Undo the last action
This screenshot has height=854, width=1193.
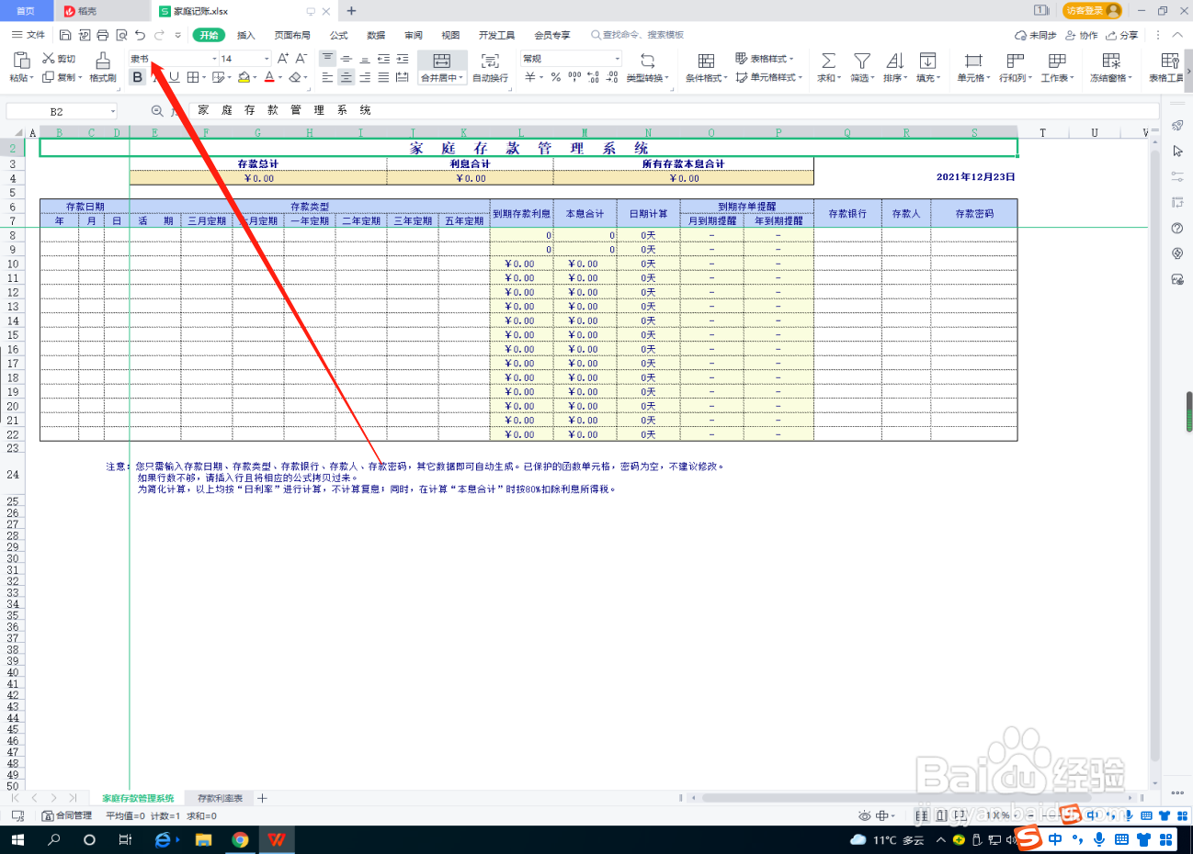[x=140, y=35]
